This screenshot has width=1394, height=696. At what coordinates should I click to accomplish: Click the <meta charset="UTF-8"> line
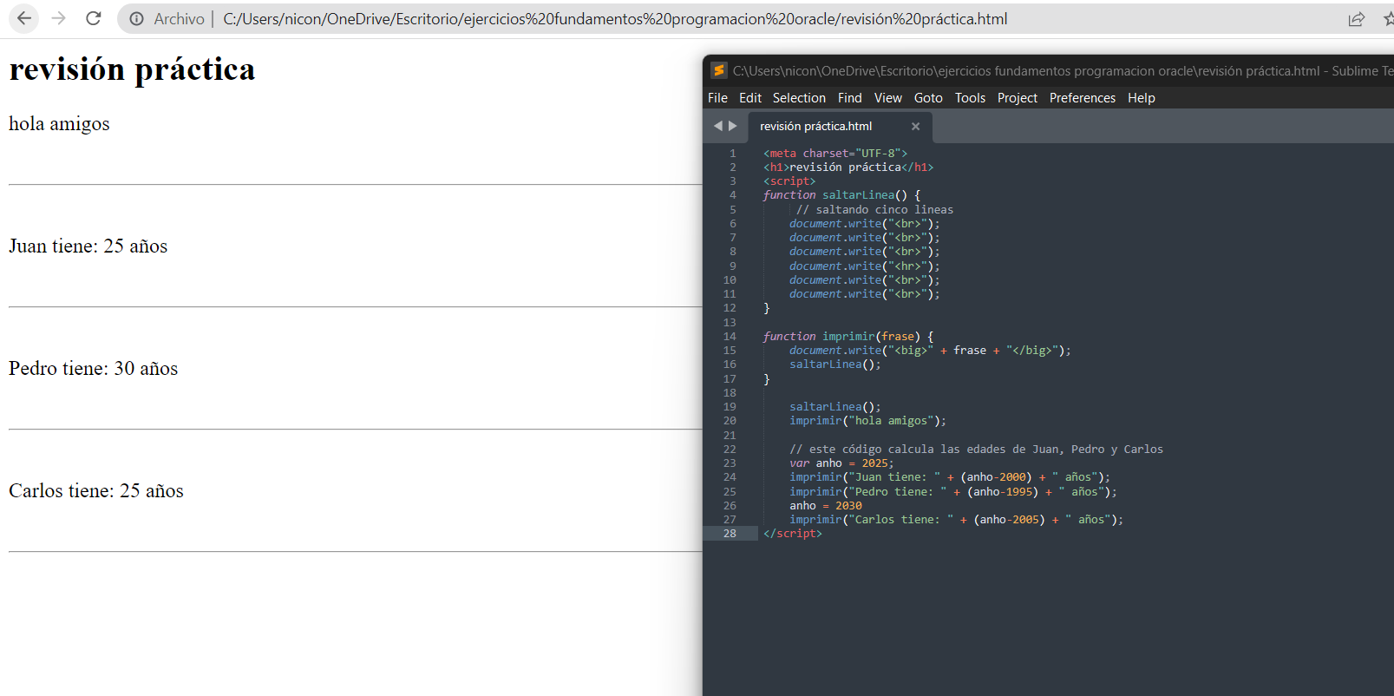[835, 154]
